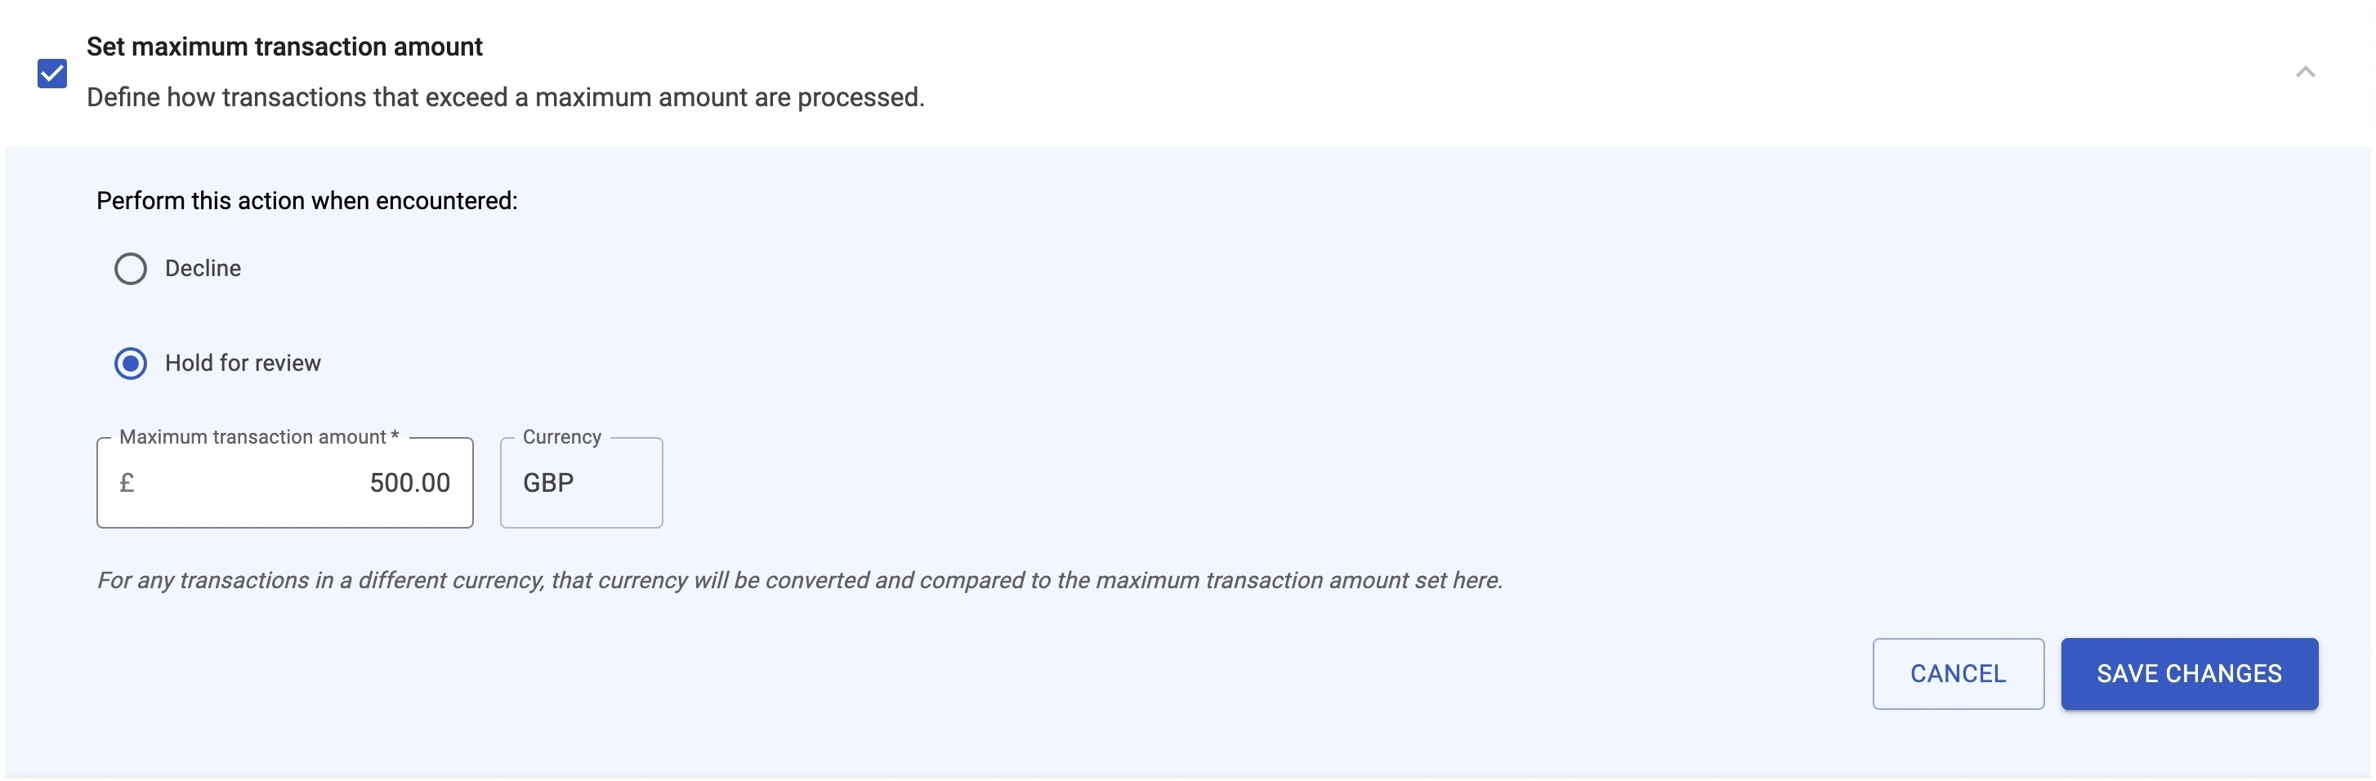Uncheck the Set maximum transaction amount checkbox
Screen dimensions: 2376x781
pos(52,73)
